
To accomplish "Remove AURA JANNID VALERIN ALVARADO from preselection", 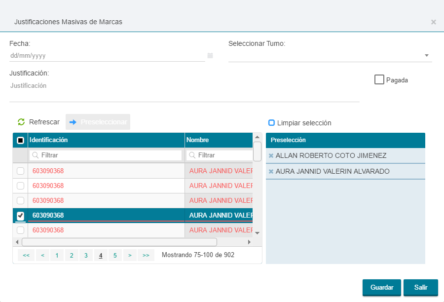I will click(271, 172).
